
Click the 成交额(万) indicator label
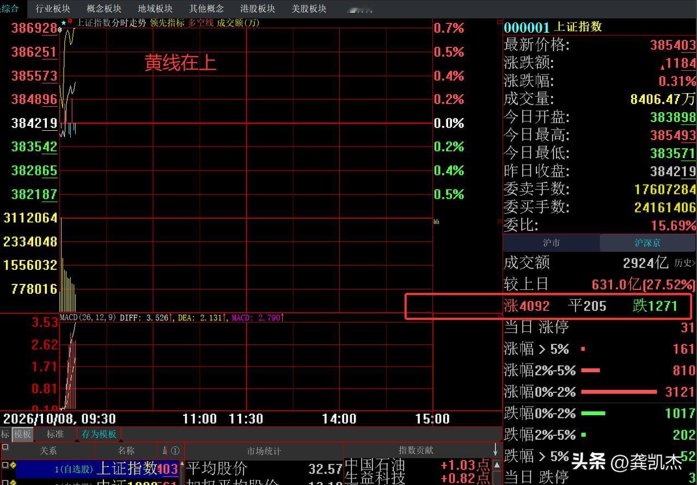[x=239, y=23]
